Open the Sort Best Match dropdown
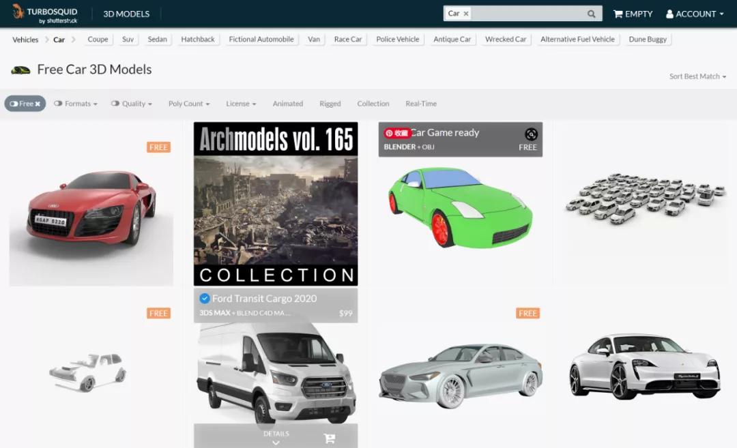This screenshot has width=737, height=448. point(697,76)
